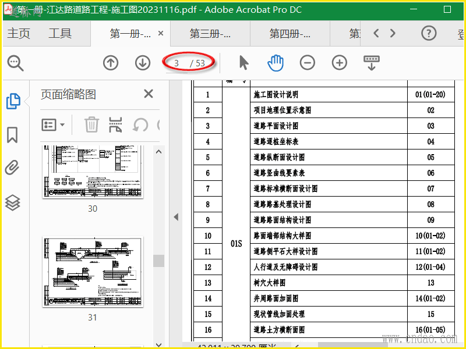Click the extract pages icon in thumbnails toolbar

tap(115, 124)
